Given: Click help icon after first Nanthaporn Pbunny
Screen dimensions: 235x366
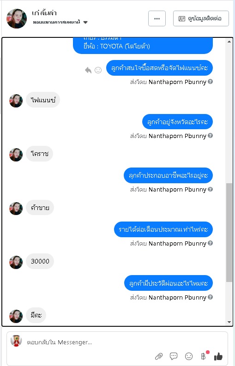Looking at the screenshot, I should click(x=210, y=82).
